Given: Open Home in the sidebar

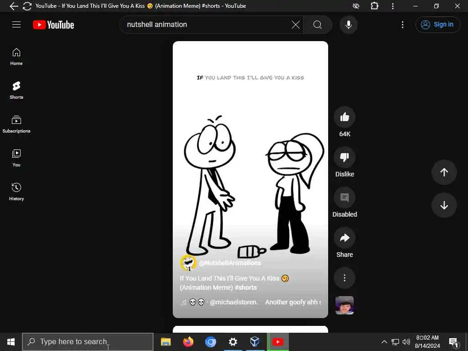Looking at the screenshot, I should pyautogui.click(x=16, y=57).
